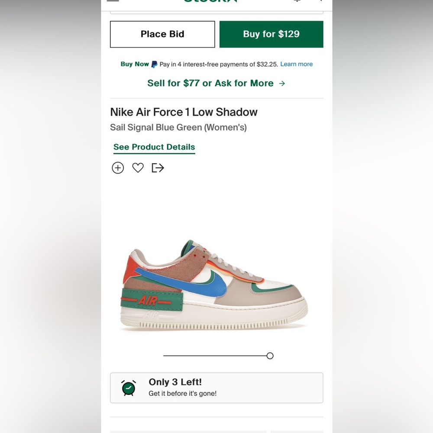The image size is (433, 433).
Task: Click Sell for $77 or Ask for More
Action: (210, 83)
